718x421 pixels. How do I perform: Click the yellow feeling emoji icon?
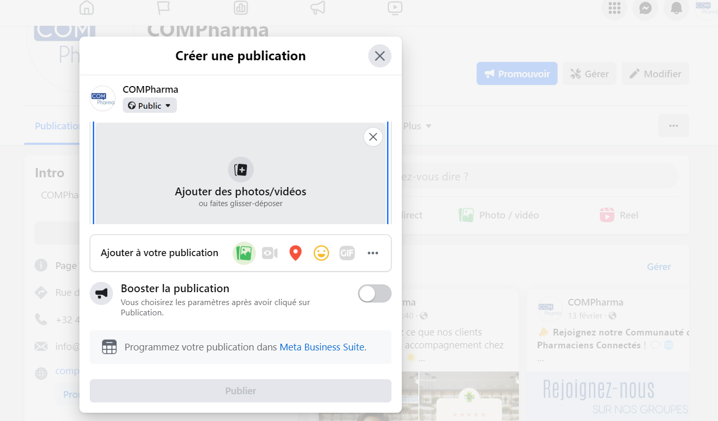(x=321, y=253)
